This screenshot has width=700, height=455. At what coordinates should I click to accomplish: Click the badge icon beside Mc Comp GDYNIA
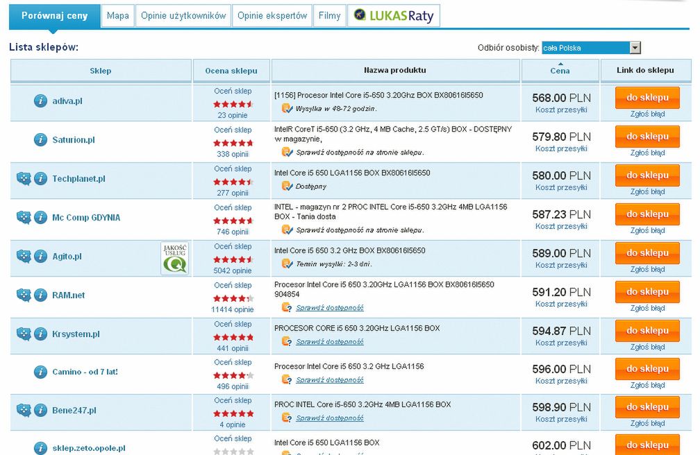coord(24,217)
